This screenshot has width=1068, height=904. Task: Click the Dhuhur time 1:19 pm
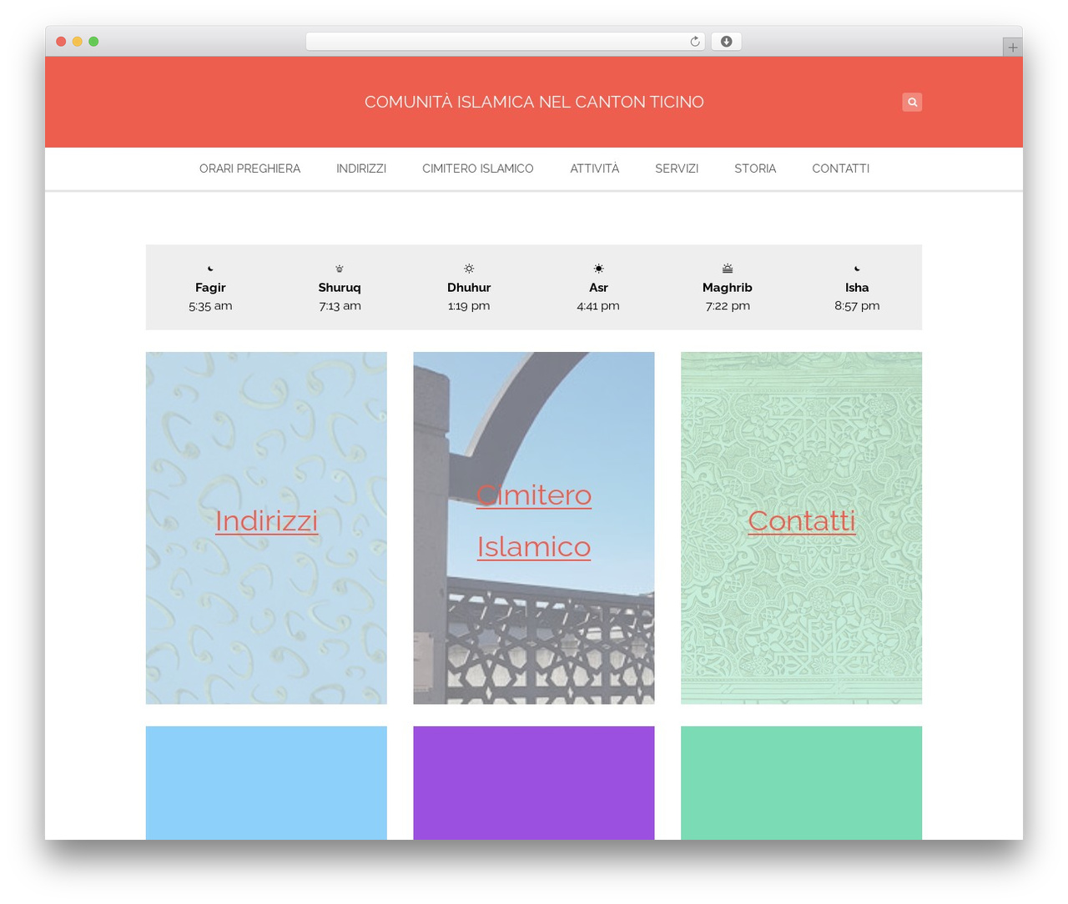coord(469,306)
